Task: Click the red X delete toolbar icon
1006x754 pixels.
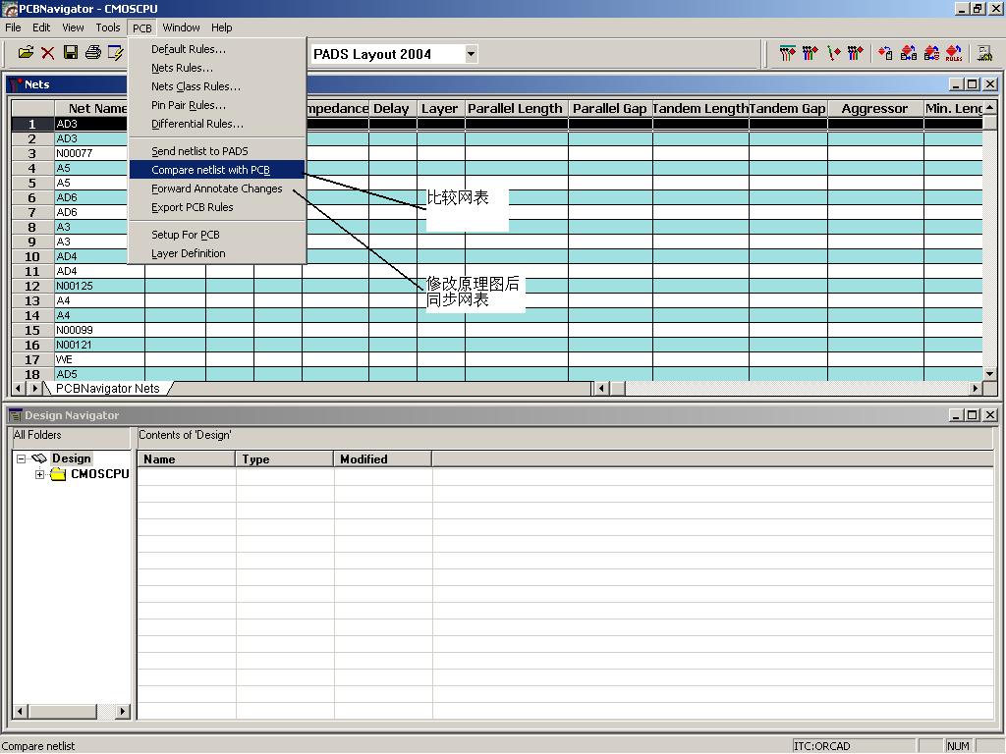Action: point(48,53)
